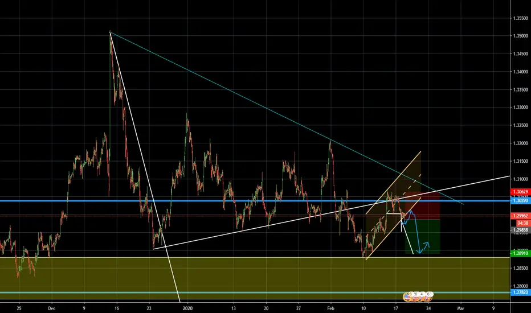The width and height of the screenshot is (531, 313).
Task: Click the 04:38 bar countdown label
Action: click(x=522, y=223)
